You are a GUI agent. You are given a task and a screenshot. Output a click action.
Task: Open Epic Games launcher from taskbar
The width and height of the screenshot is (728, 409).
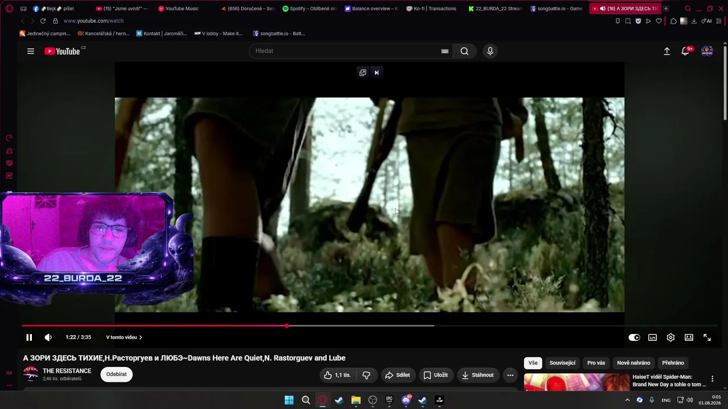click(389, 400)
